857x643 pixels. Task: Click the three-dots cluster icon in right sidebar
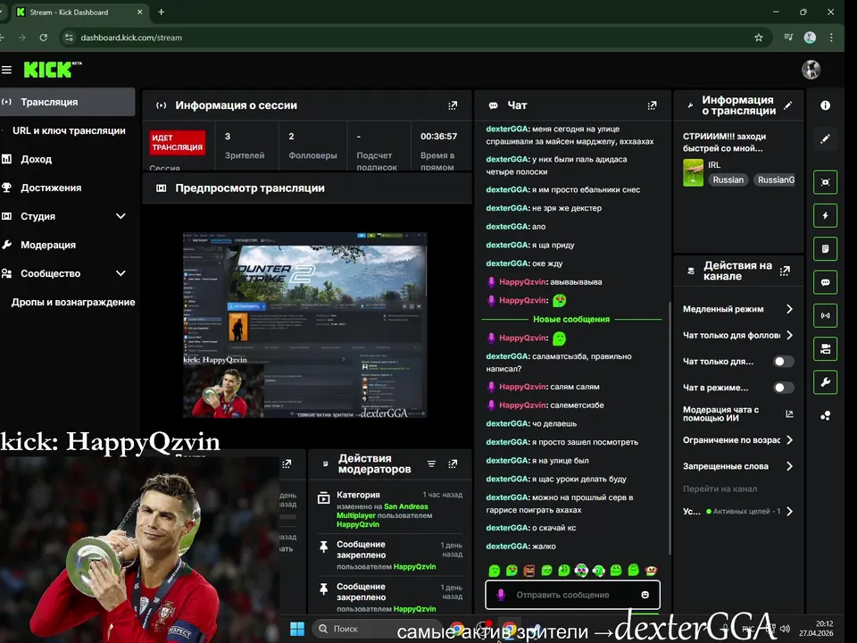pos(825,415)
